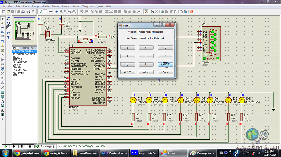Select 7SEG-COM-AN-GRN in the device list
The height and width of the screenshot is (157, 281).
[24, 52]
